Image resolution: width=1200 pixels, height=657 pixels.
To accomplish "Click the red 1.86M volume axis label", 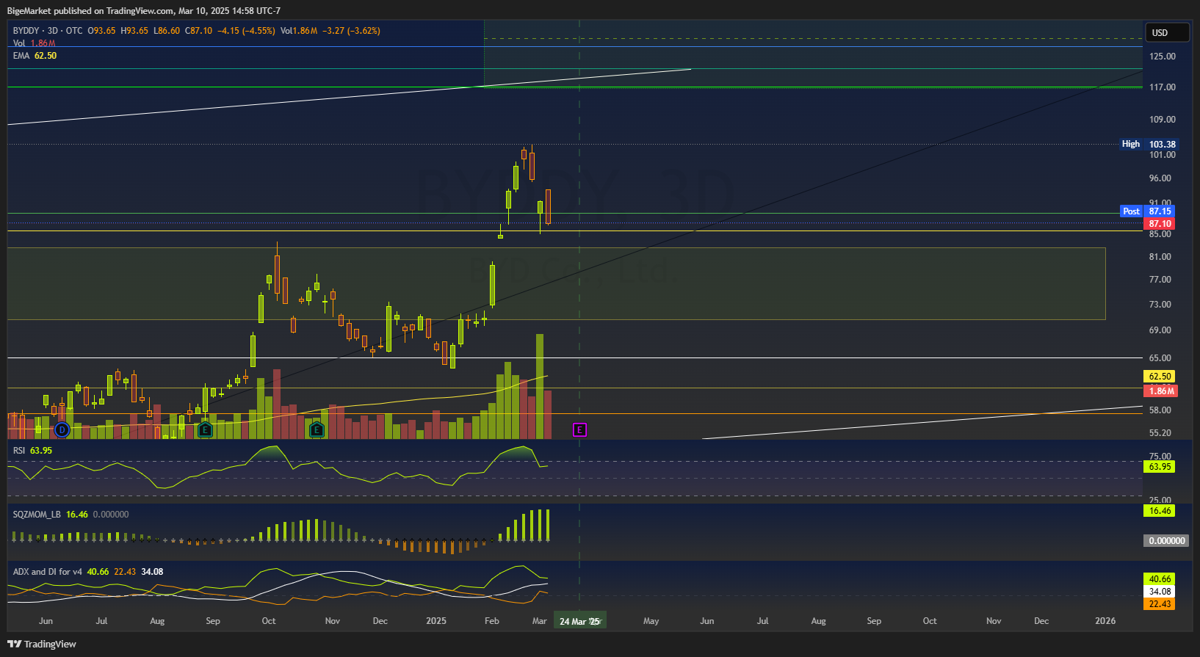I will point(1160,391).
